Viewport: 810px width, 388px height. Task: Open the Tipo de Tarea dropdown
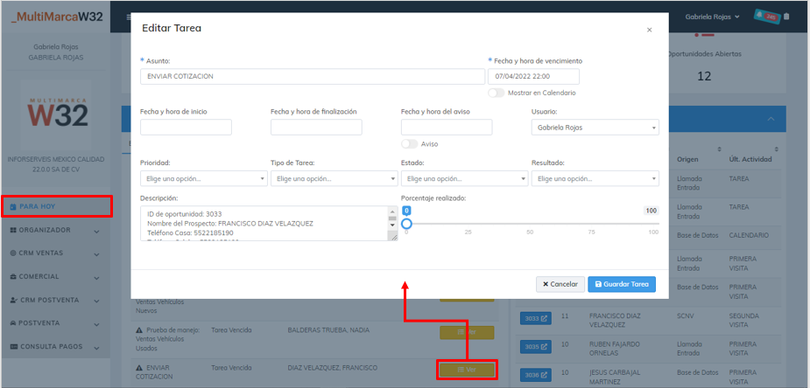pos(335,179)
